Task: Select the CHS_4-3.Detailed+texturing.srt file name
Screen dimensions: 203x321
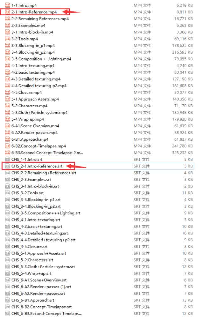Action: coord(39,233)
